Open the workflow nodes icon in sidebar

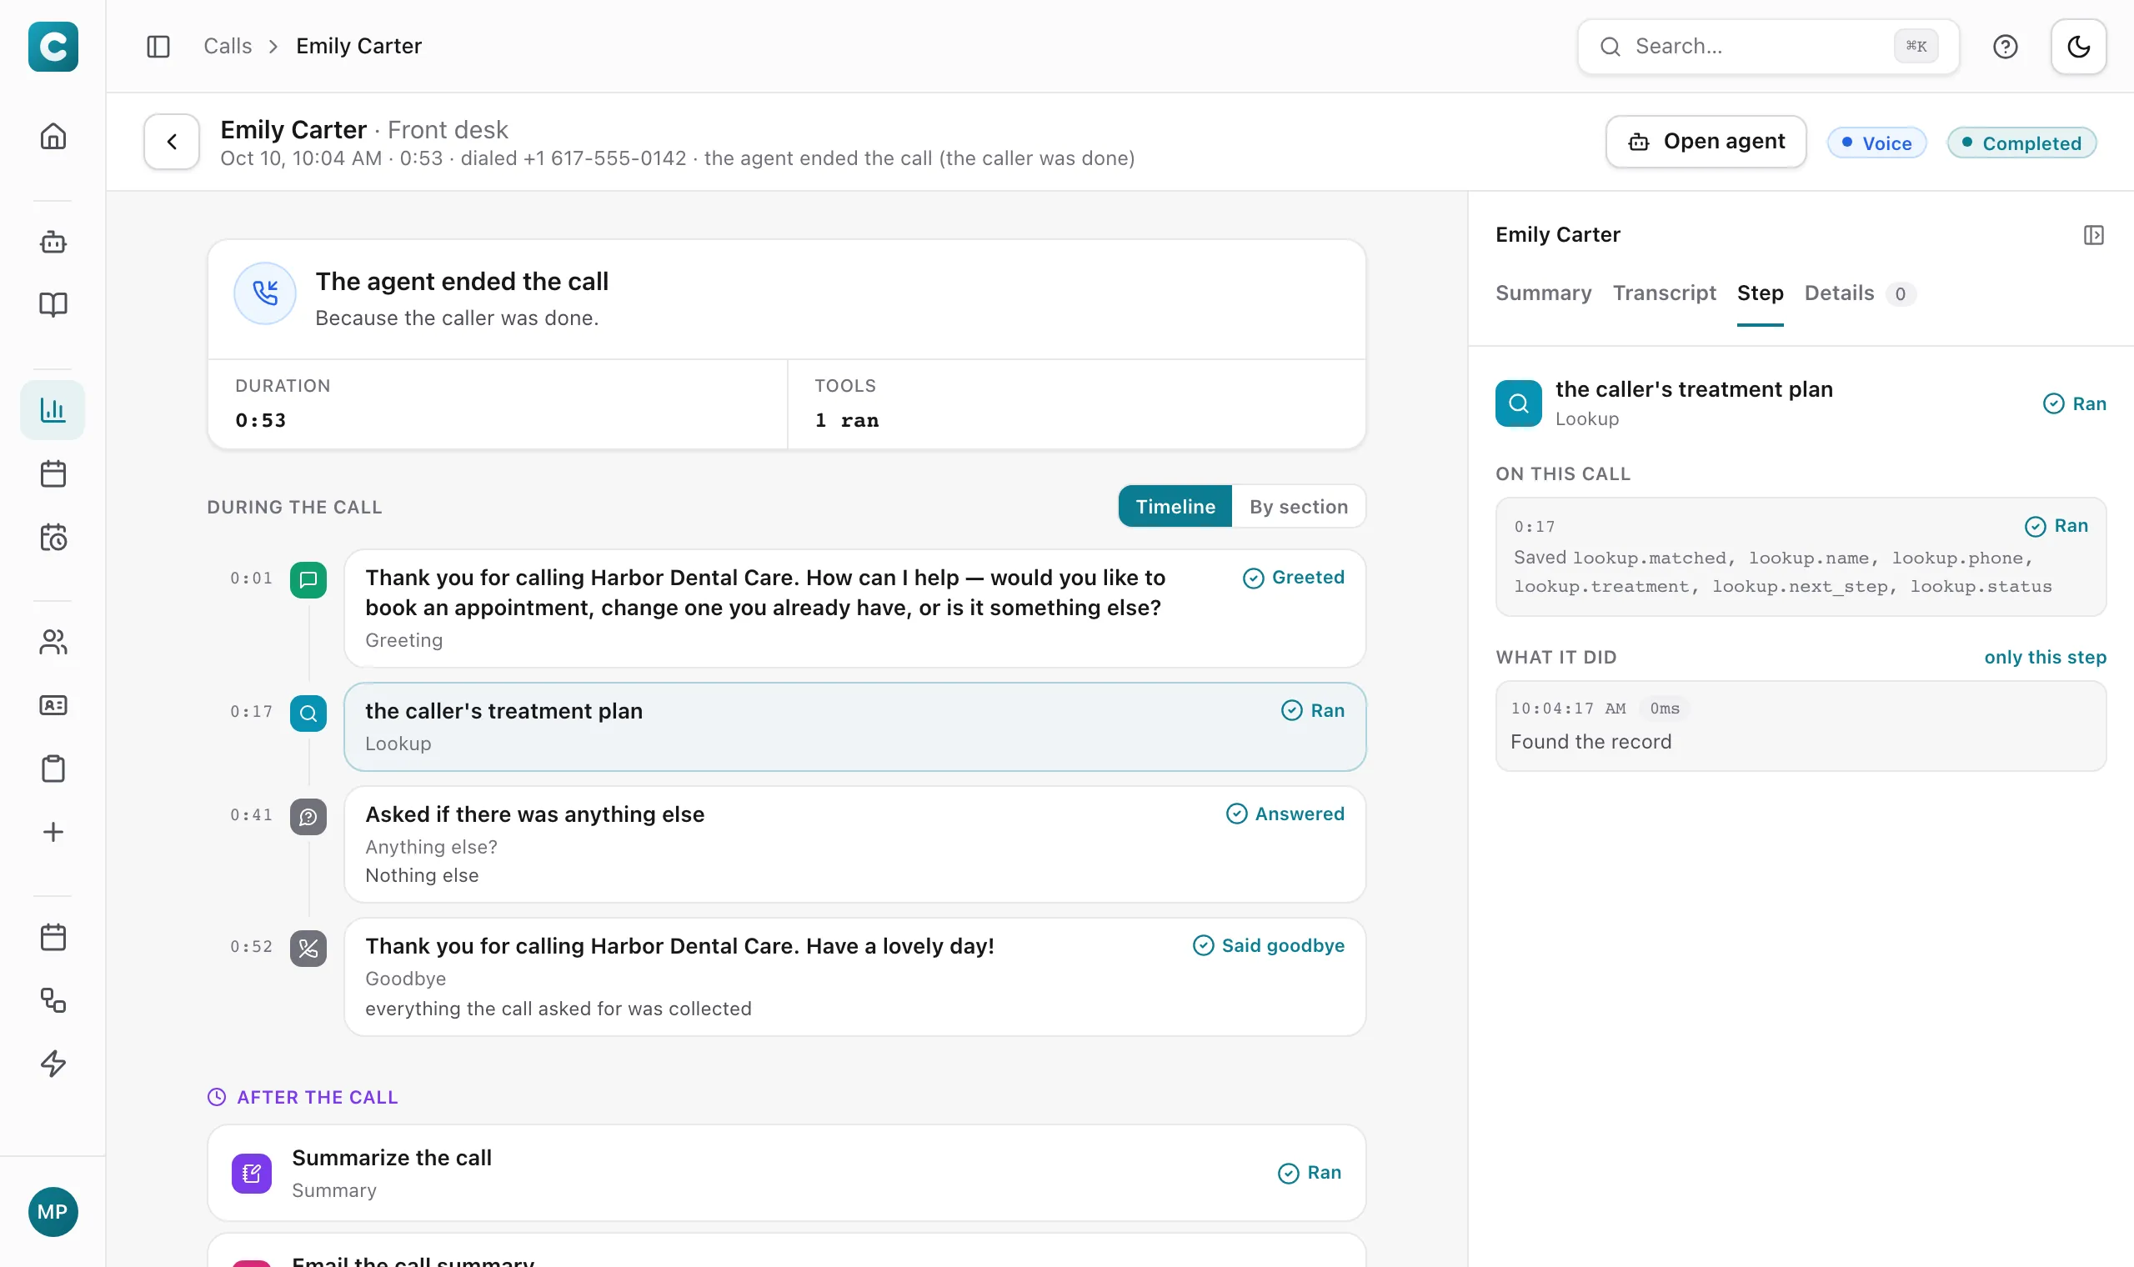(53, 999)
